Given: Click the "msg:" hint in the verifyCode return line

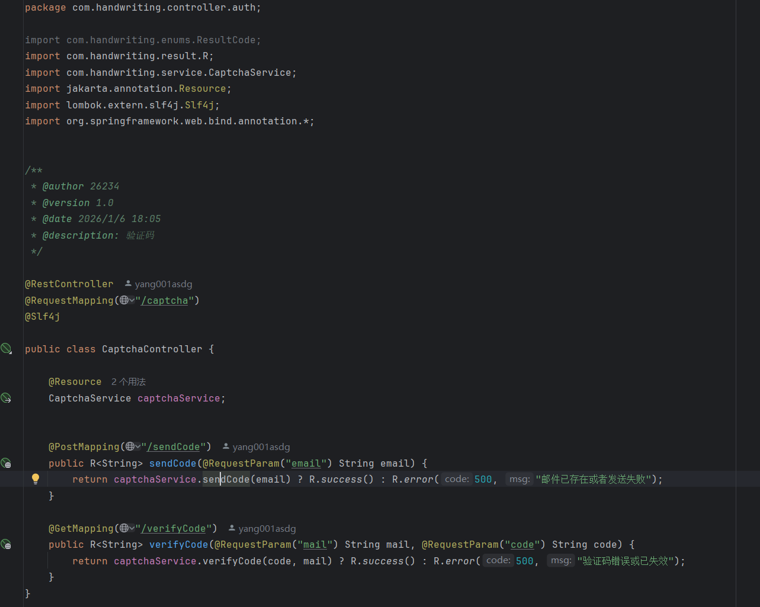Looking at the screenshot, I should 561,560.
